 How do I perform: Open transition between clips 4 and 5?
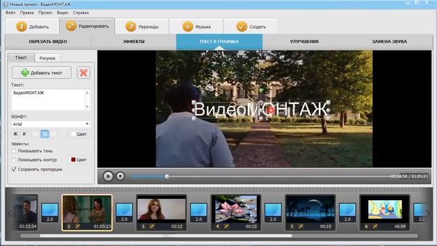[x=273, y=213]
